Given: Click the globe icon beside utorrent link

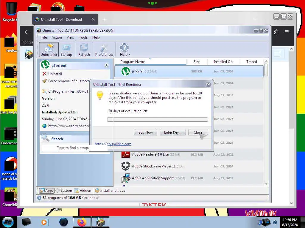Looking at the screenshot, I should click(44, 126).
